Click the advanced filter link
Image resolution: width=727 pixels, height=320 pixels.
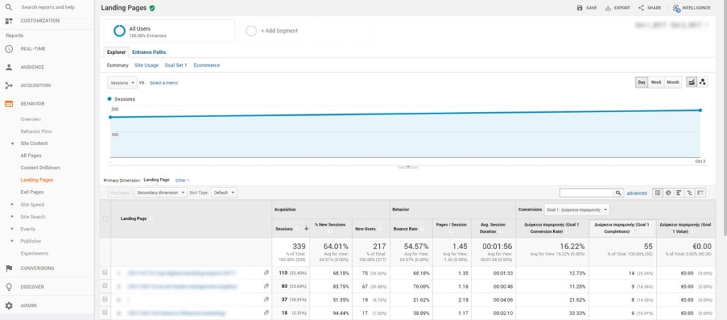coord(637,193)
